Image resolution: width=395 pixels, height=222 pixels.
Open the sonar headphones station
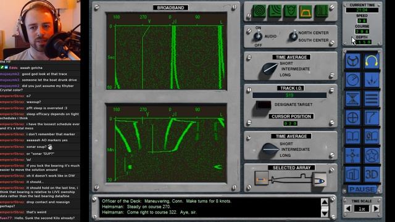pos(372,60)
